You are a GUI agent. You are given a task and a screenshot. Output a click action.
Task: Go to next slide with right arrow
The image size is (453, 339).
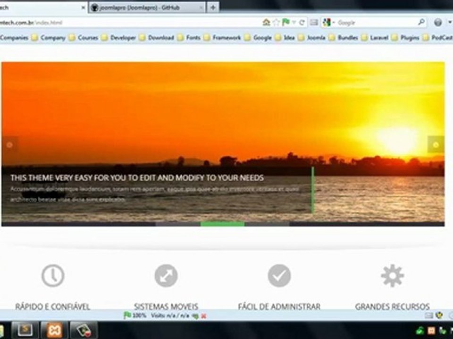pos(436,145)
